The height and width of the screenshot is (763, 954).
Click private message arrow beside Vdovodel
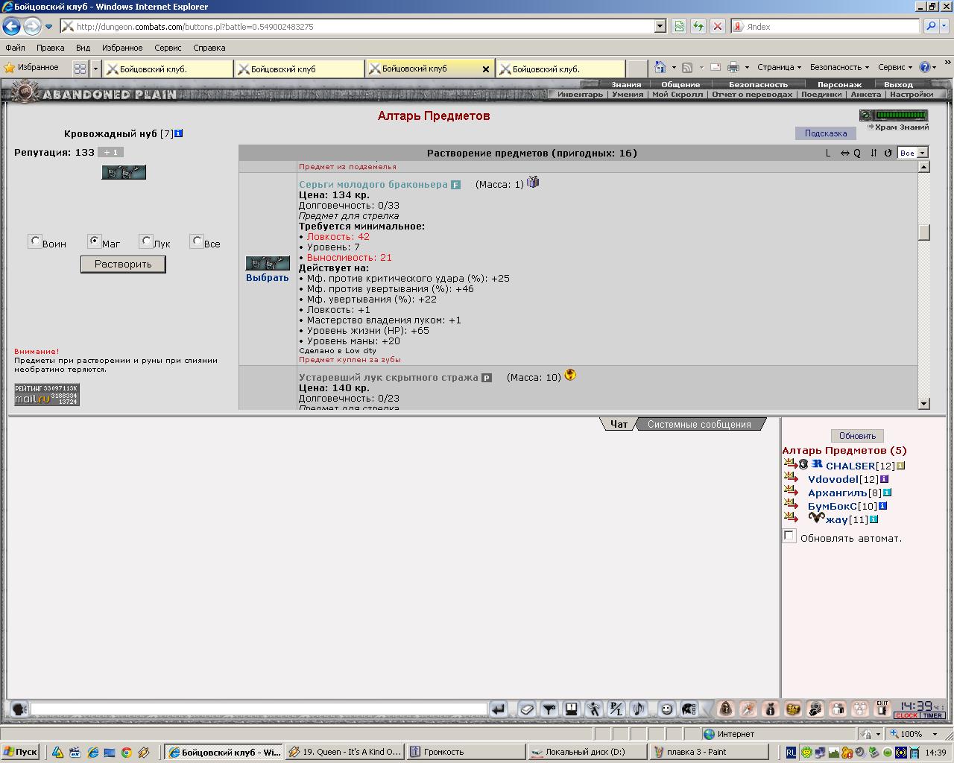pos(791,478)
